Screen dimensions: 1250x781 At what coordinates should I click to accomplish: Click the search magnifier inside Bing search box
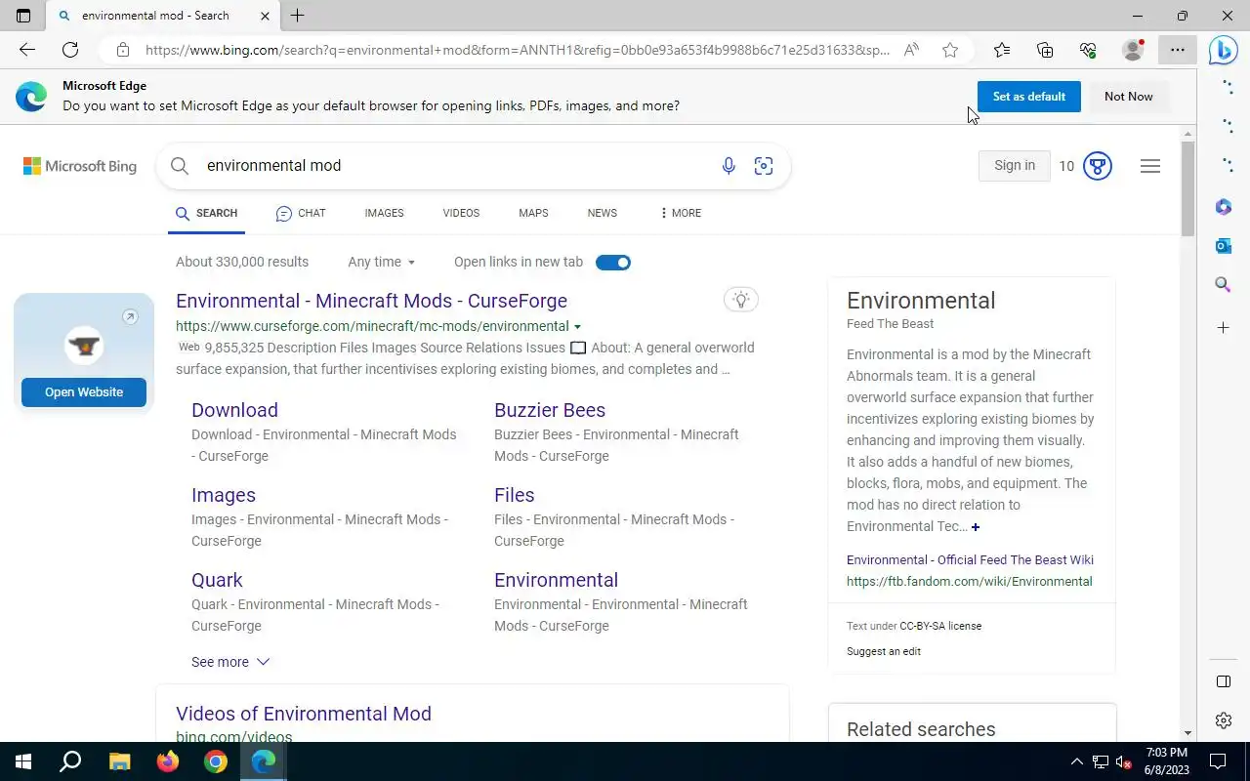click(180, 166)
